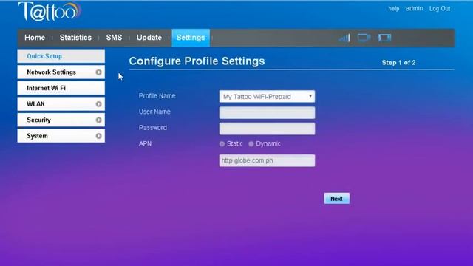The width and height of the screenshot is (473, 266).
Task: Open Network Settings menu item
Action: tap(61, 72)
